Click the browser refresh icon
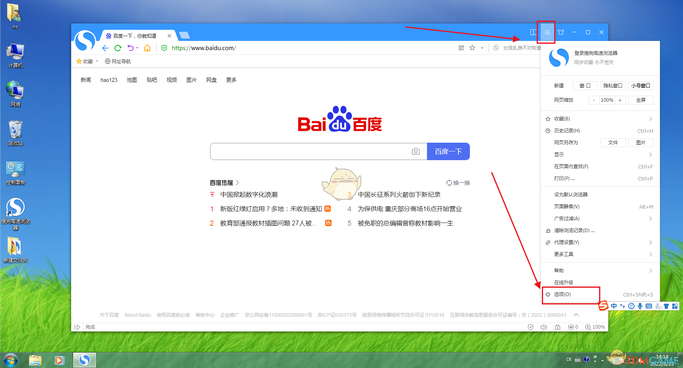683x368 pixels. click(118, 48)
